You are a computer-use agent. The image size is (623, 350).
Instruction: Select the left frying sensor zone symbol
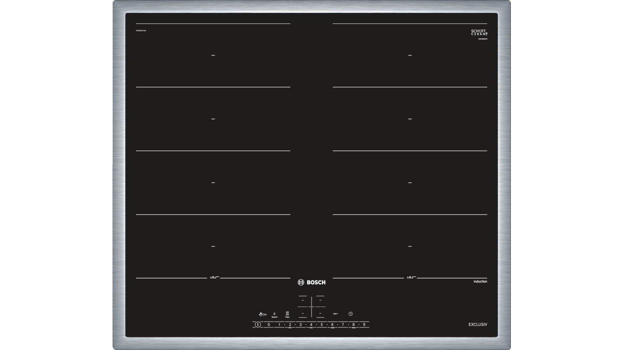point(215,277)
